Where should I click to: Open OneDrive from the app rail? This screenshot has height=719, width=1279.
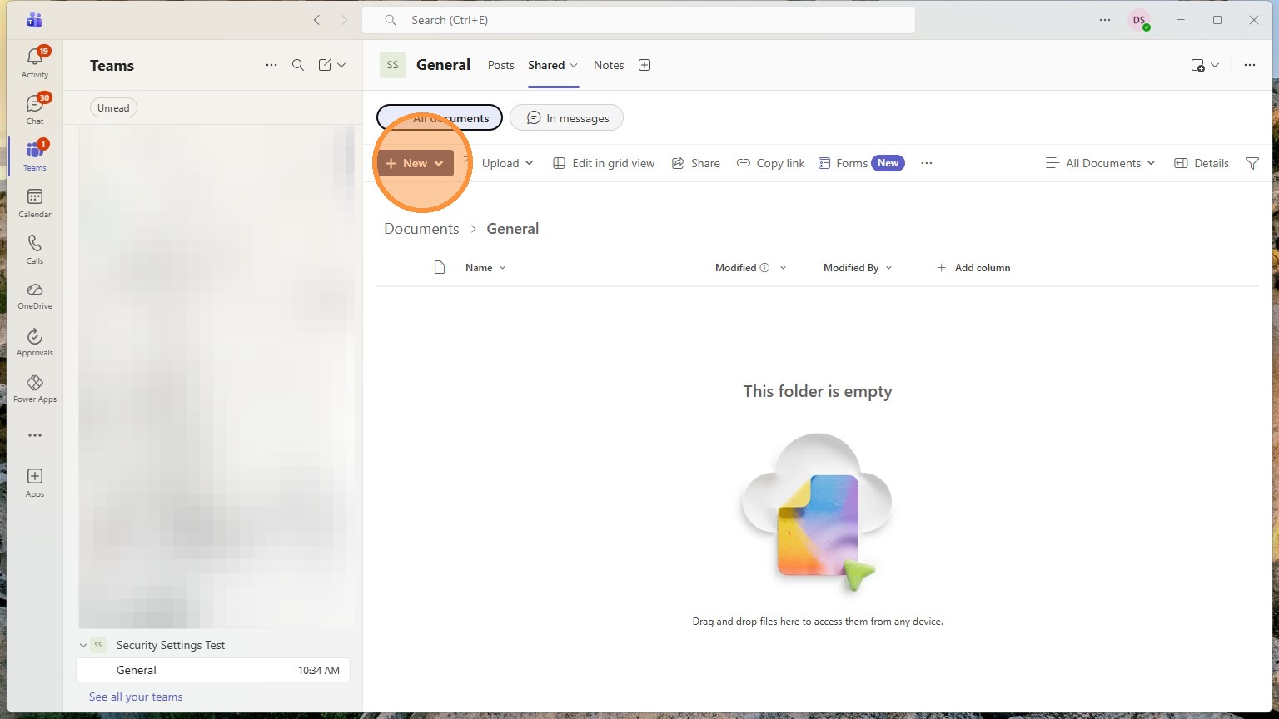point(34,295)
